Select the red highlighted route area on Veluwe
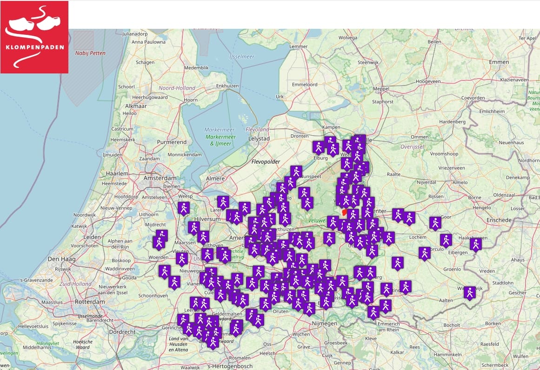Viewport: 540px width, 370px height. [344, 212]
